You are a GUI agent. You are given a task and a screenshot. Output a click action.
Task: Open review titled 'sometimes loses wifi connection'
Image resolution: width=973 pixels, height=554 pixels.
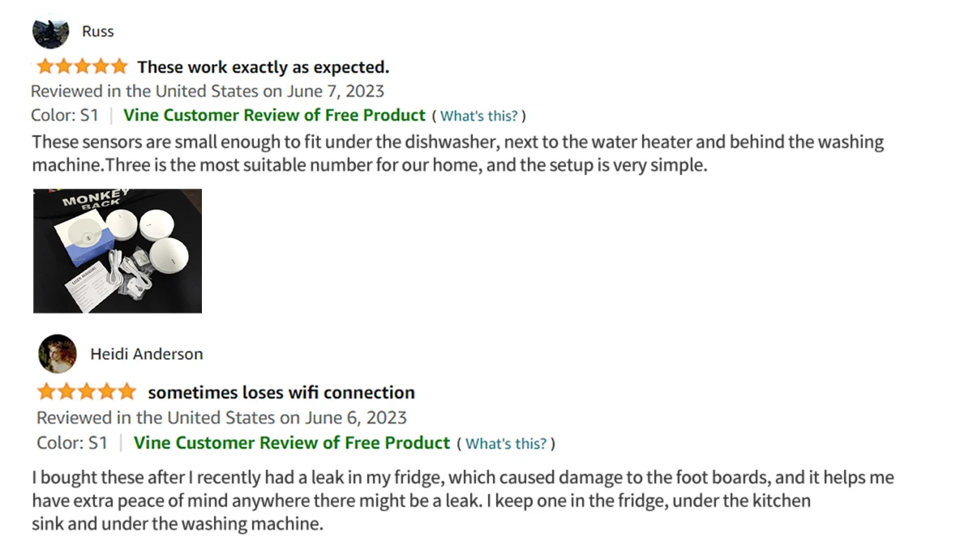281,393
